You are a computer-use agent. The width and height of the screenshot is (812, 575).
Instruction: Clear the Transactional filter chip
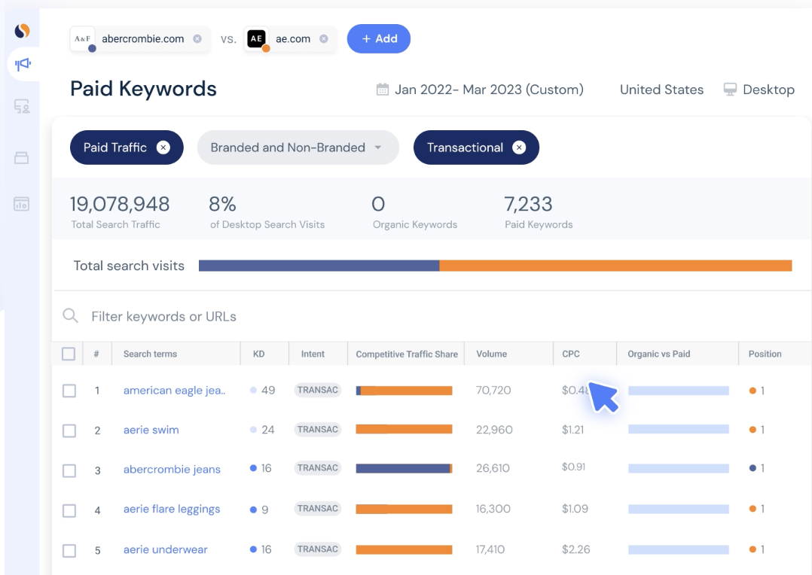click(519, 148)
